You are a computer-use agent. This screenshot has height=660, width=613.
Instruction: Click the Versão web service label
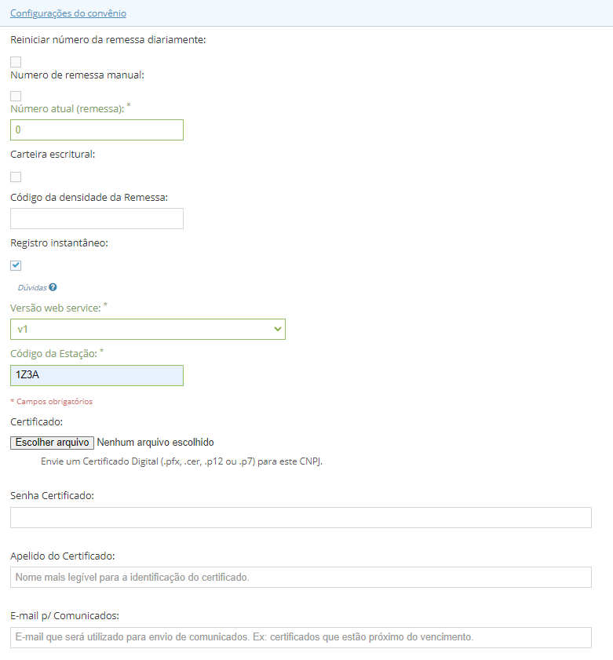[56, 308]
